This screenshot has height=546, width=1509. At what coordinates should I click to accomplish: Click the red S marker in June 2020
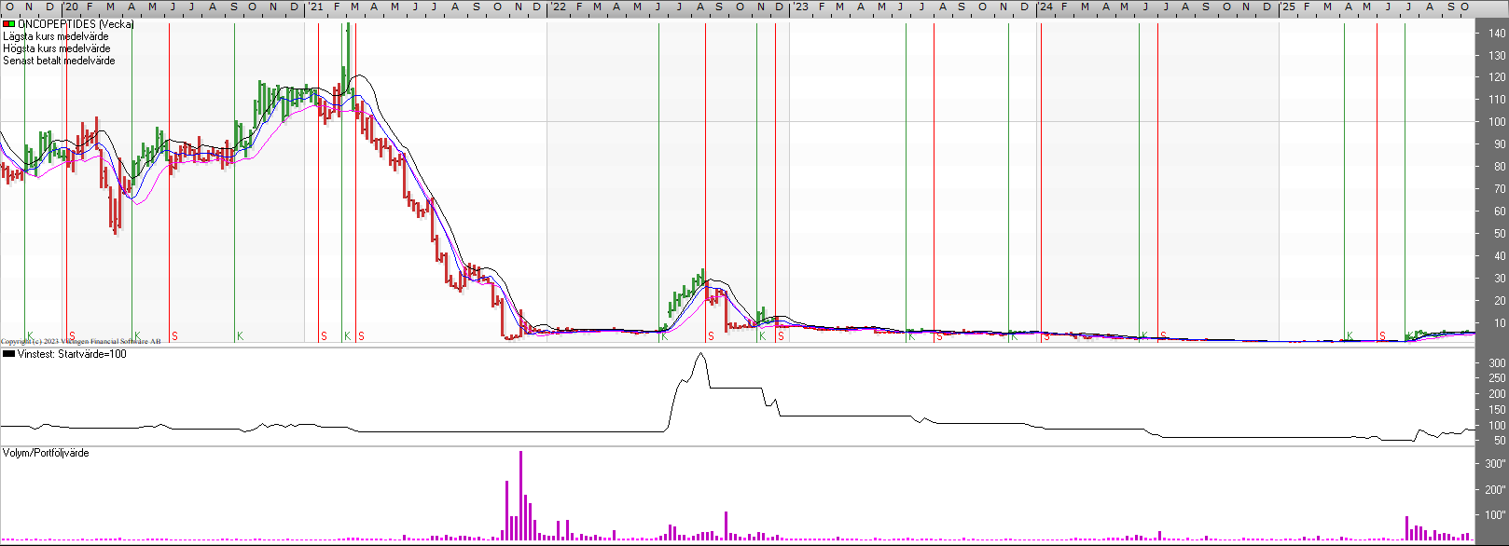[174, 336]
